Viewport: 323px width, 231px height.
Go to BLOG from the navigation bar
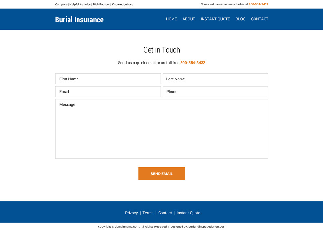point(240,19)
